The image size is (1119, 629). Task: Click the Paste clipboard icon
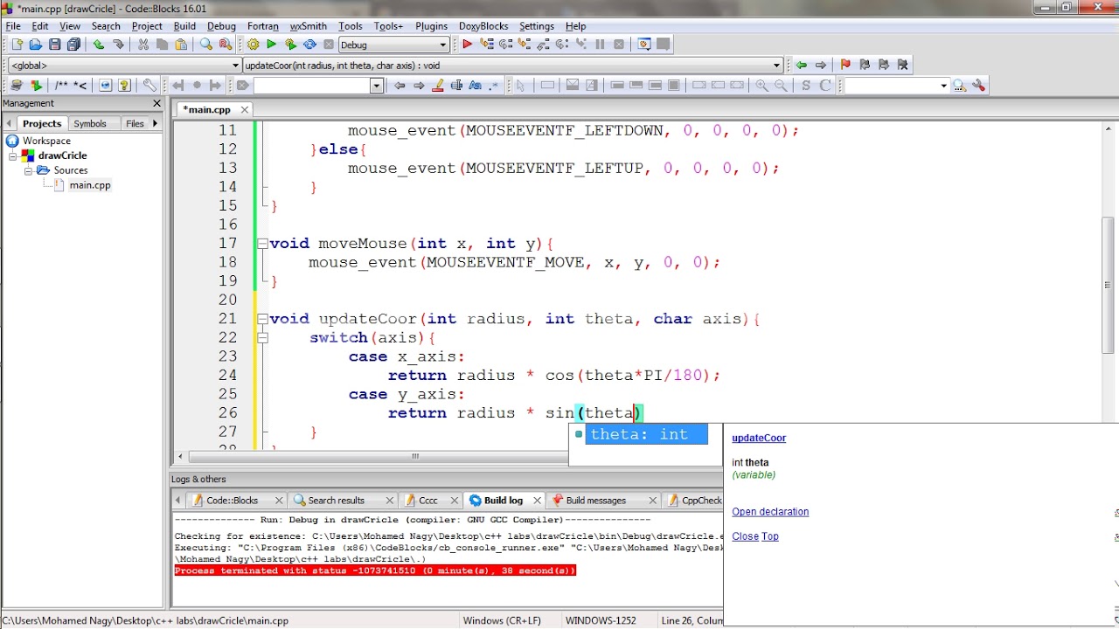coord(182,45)
